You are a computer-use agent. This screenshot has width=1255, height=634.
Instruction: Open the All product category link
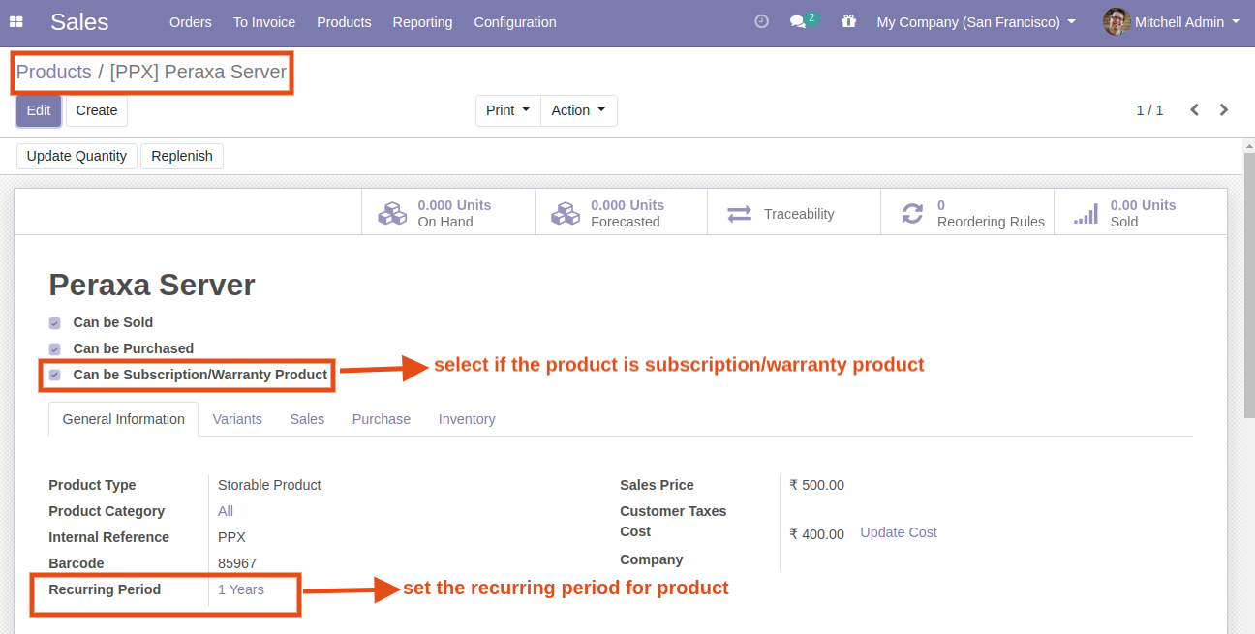pyautogui.click(x=226, y=511)
